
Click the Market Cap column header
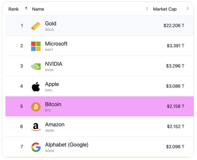point(165,9)
